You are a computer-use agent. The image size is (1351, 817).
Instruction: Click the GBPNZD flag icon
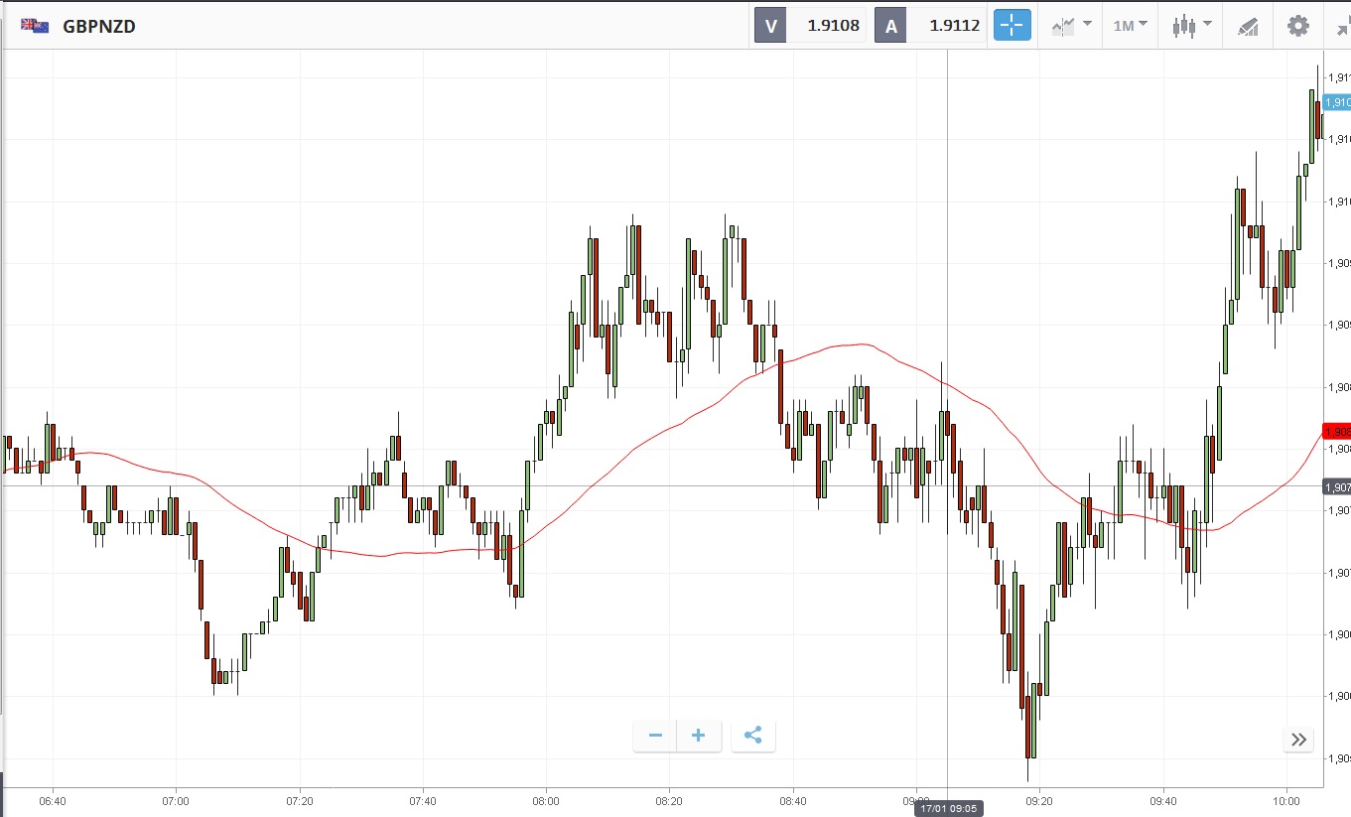pyautogui.click(x=36, y=26)
